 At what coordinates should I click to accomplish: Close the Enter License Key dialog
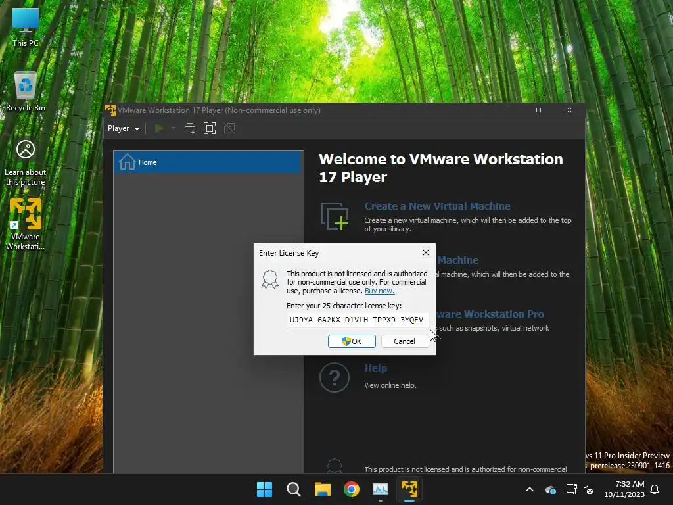click(425, 252)
